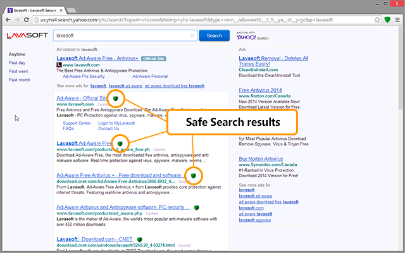
Task: Open 'Ad-Aware Free Antivirus + - Free download and software' result
Action: click(120, 175)
